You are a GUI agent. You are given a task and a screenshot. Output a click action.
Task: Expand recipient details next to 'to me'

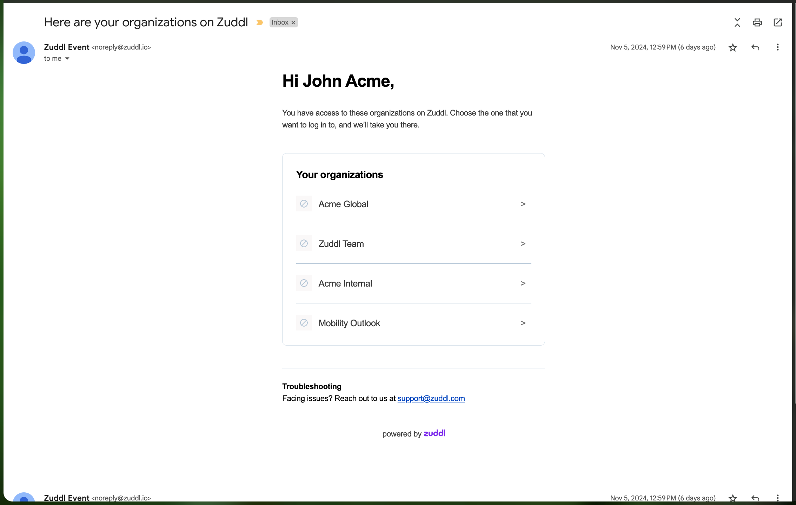tap(67, 59)
